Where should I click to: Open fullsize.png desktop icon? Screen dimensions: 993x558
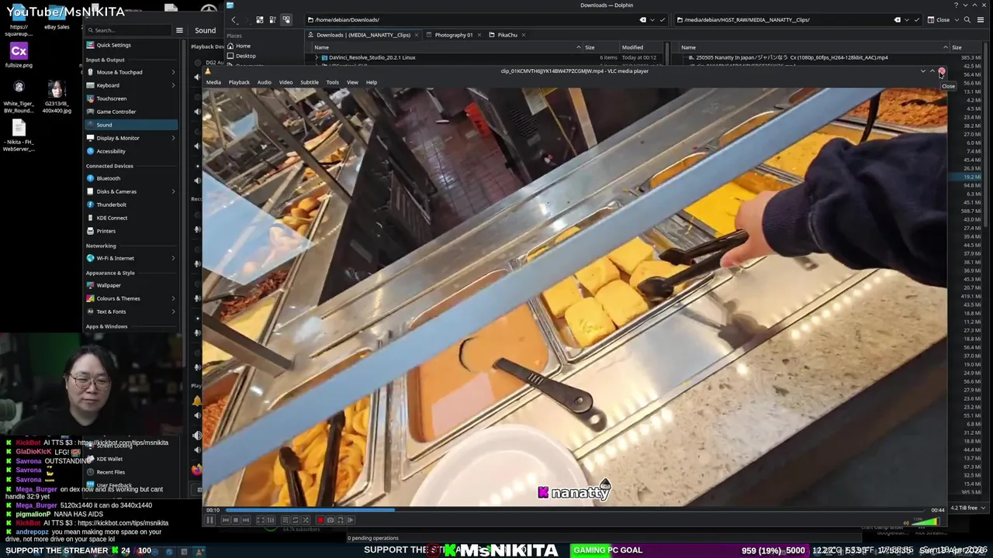(x=19, y=55)
